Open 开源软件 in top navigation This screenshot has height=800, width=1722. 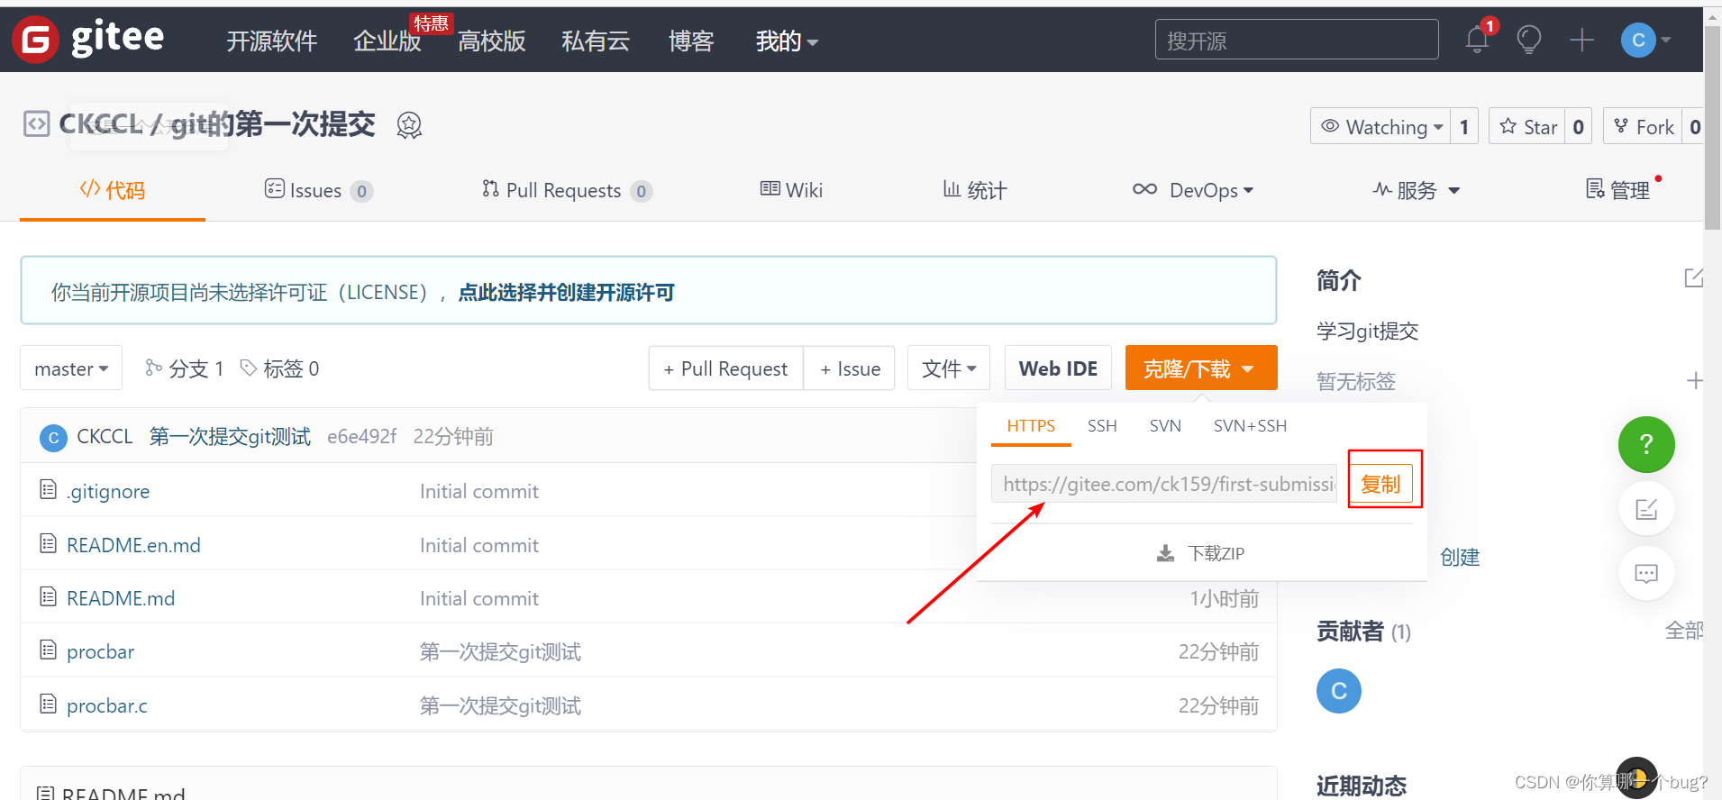[x=271, y=41]
